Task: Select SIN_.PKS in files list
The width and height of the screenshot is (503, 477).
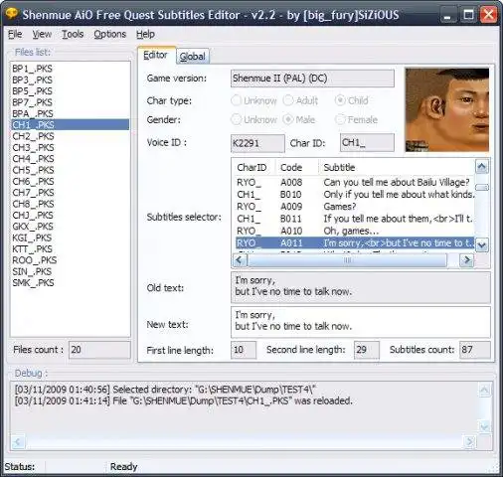Action: point(70,271)
